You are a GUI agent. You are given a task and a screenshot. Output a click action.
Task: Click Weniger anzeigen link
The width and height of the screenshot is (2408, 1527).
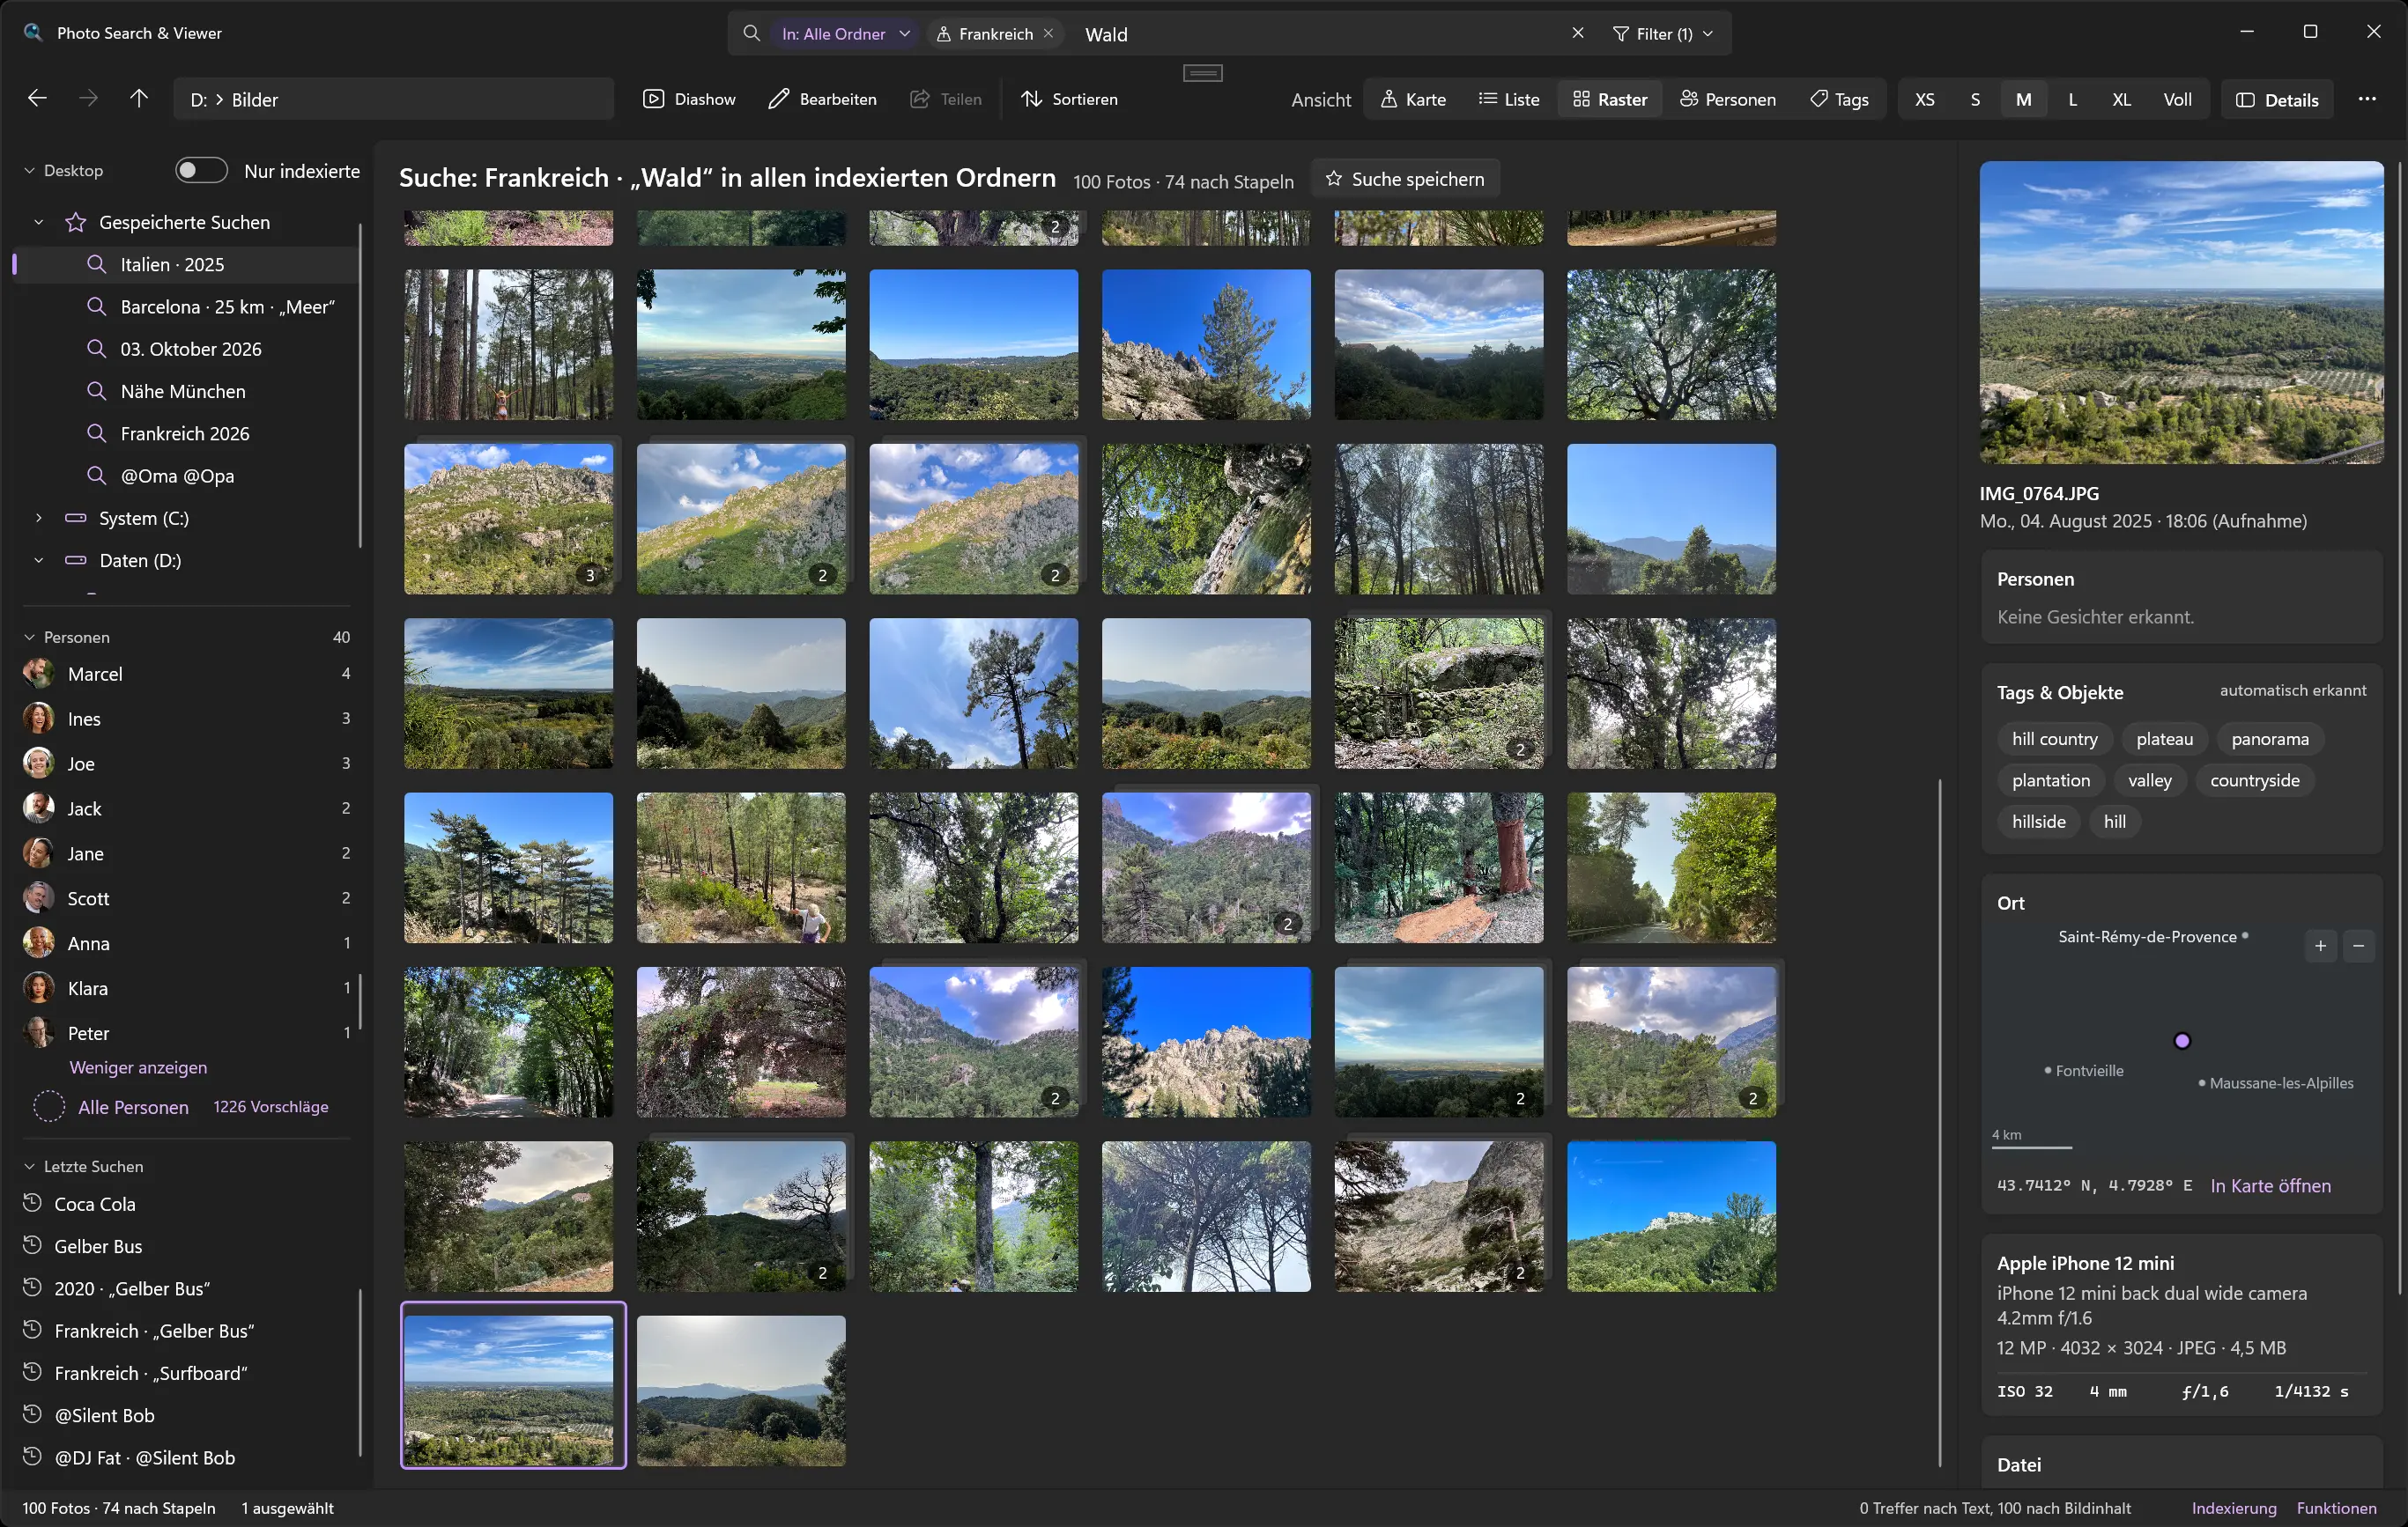138,1067
